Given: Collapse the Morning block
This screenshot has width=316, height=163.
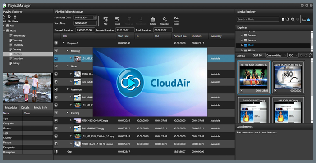Looking at the screenshot, I should (68, 51).
